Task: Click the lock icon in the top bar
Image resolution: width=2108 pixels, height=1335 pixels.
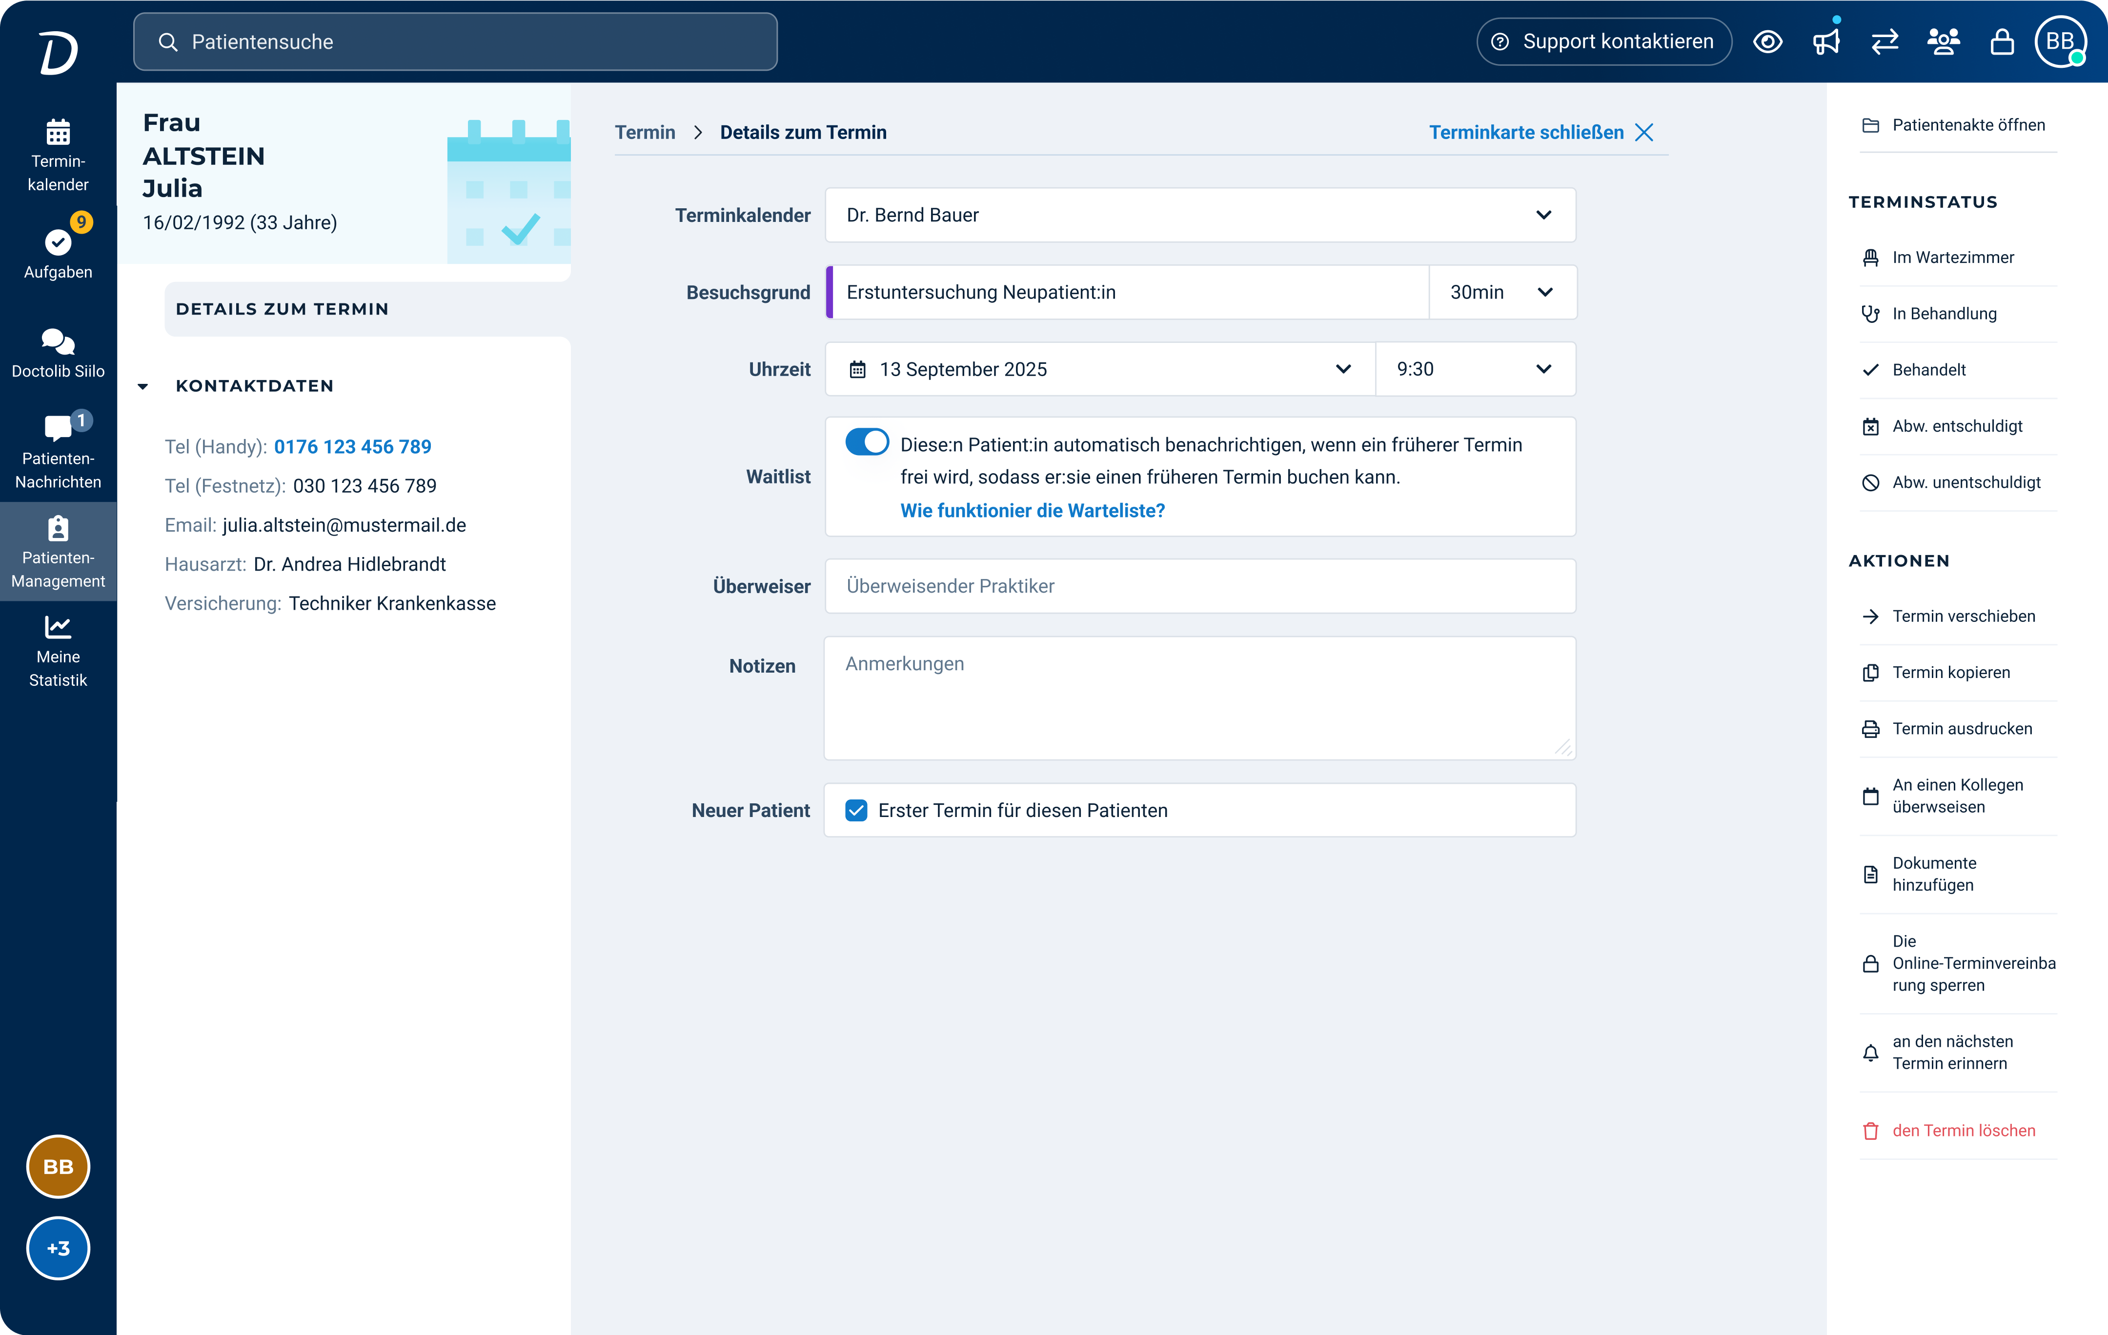Action: point(2002,41)
